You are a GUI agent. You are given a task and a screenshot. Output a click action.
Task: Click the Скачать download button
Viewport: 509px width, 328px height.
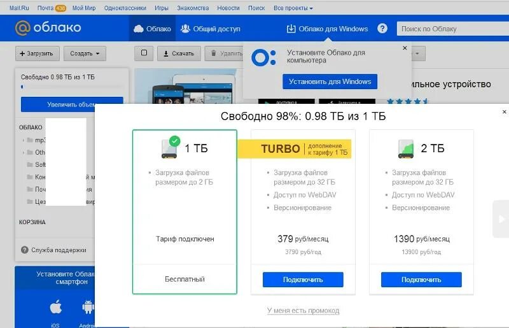point(179,53)
